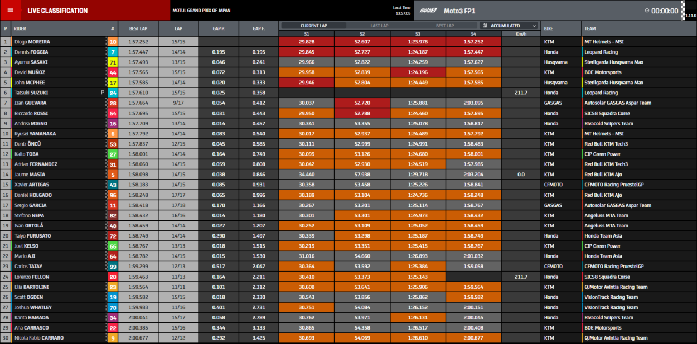697x344 pixels.
Task: Select rider Dennis FOGGIA
Action: 31,52
